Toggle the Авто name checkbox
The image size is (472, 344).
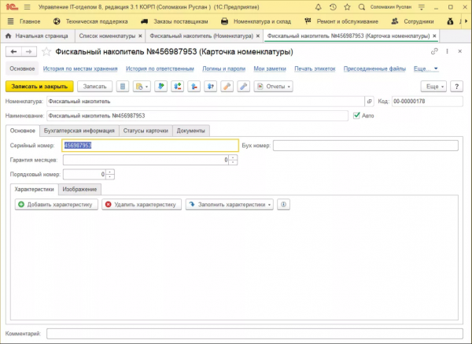click(356, 116)
